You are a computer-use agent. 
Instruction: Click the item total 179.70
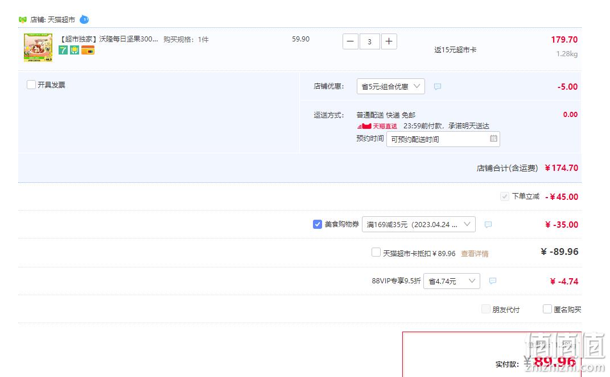(564, 40)
